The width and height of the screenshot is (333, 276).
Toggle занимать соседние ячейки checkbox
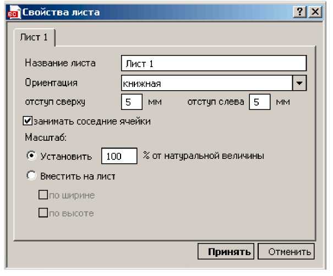click(28, 121)
